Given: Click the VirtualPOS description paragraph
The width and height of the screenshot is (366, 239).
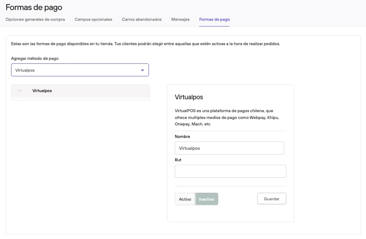Looking at the screenshot, I should (x=227, y=117).
